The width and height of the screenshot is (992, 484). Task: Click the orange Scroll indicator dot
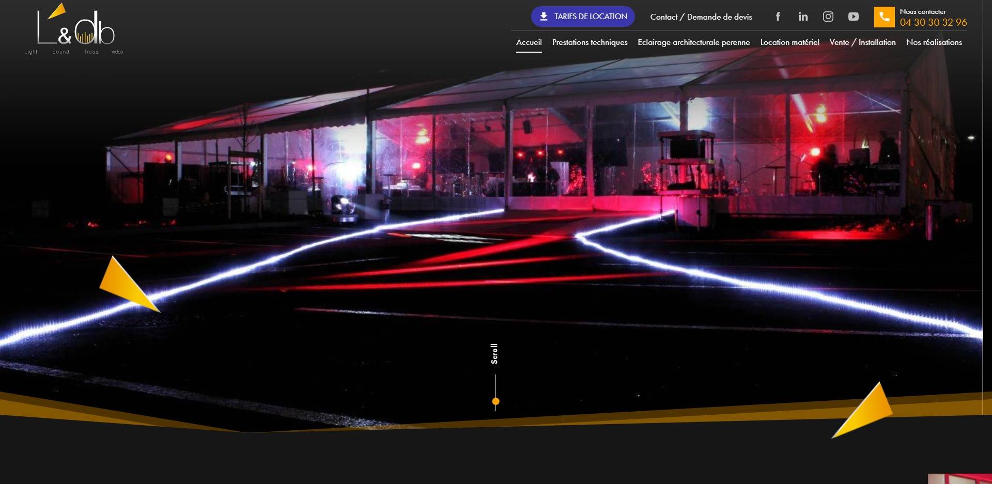[495, 401]
